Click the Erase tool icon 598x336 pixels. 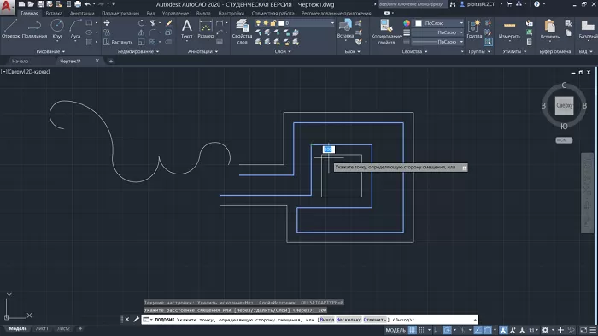pyautogui.click(x=169, y=23)
